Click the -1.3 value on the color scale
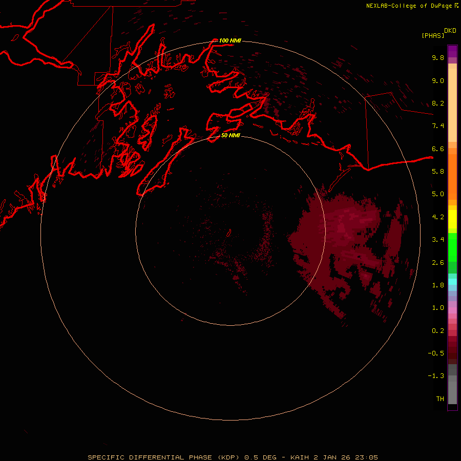Image resolution: width=461 pixels, height=461 pixels. tap(436, 376)
